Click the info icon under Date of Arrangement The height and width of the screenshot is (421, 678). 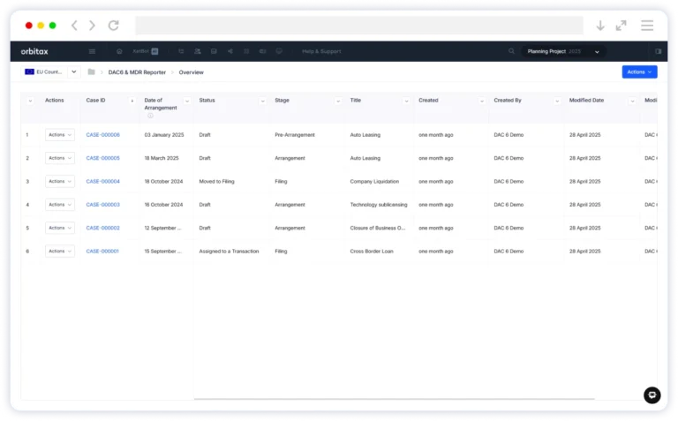[150, 116]
